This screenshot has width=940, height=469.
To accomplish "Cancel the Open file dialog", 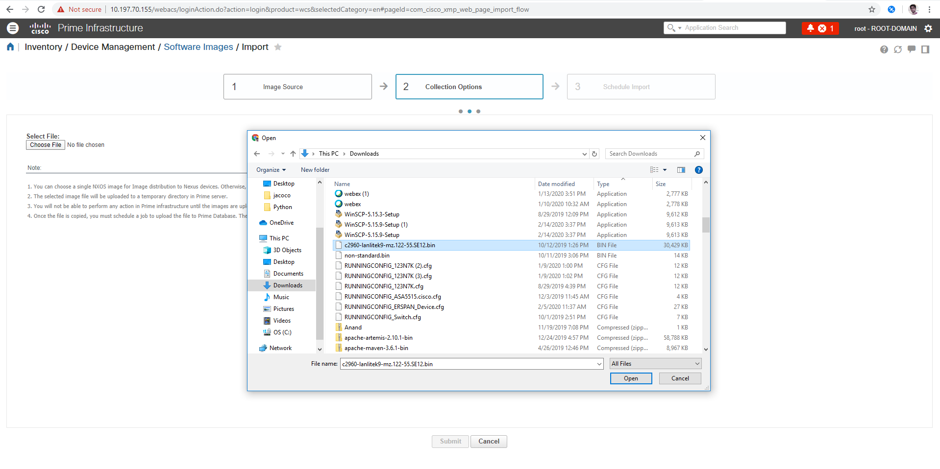I will coord(680,378).
